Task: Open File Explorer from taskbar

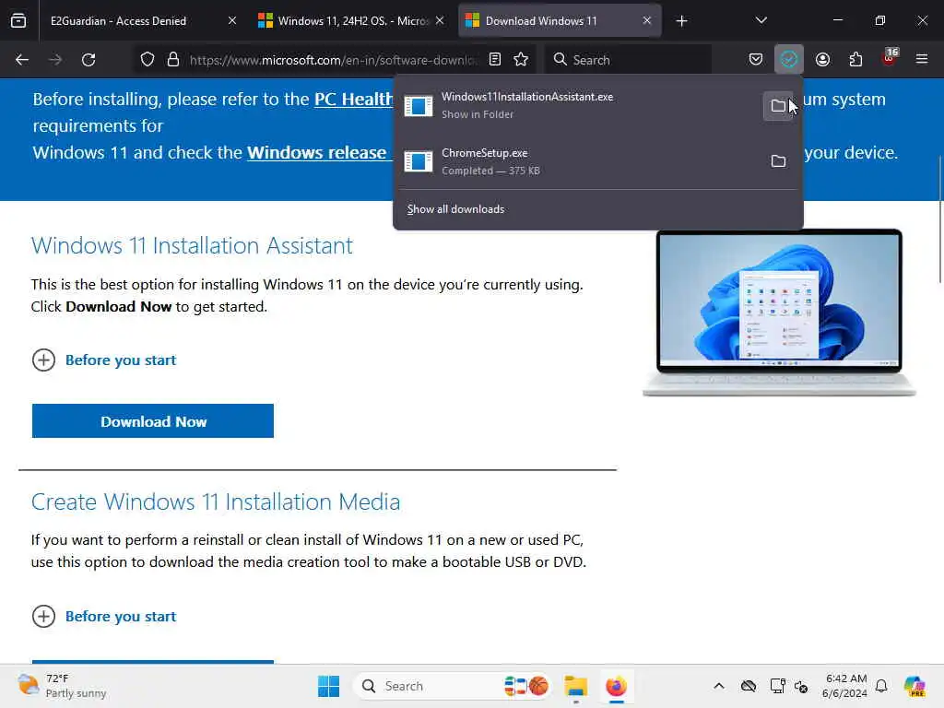Action: point(575,686)
